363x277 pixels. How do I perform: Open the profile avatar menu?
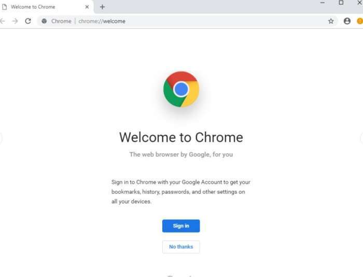coord(347,21)
